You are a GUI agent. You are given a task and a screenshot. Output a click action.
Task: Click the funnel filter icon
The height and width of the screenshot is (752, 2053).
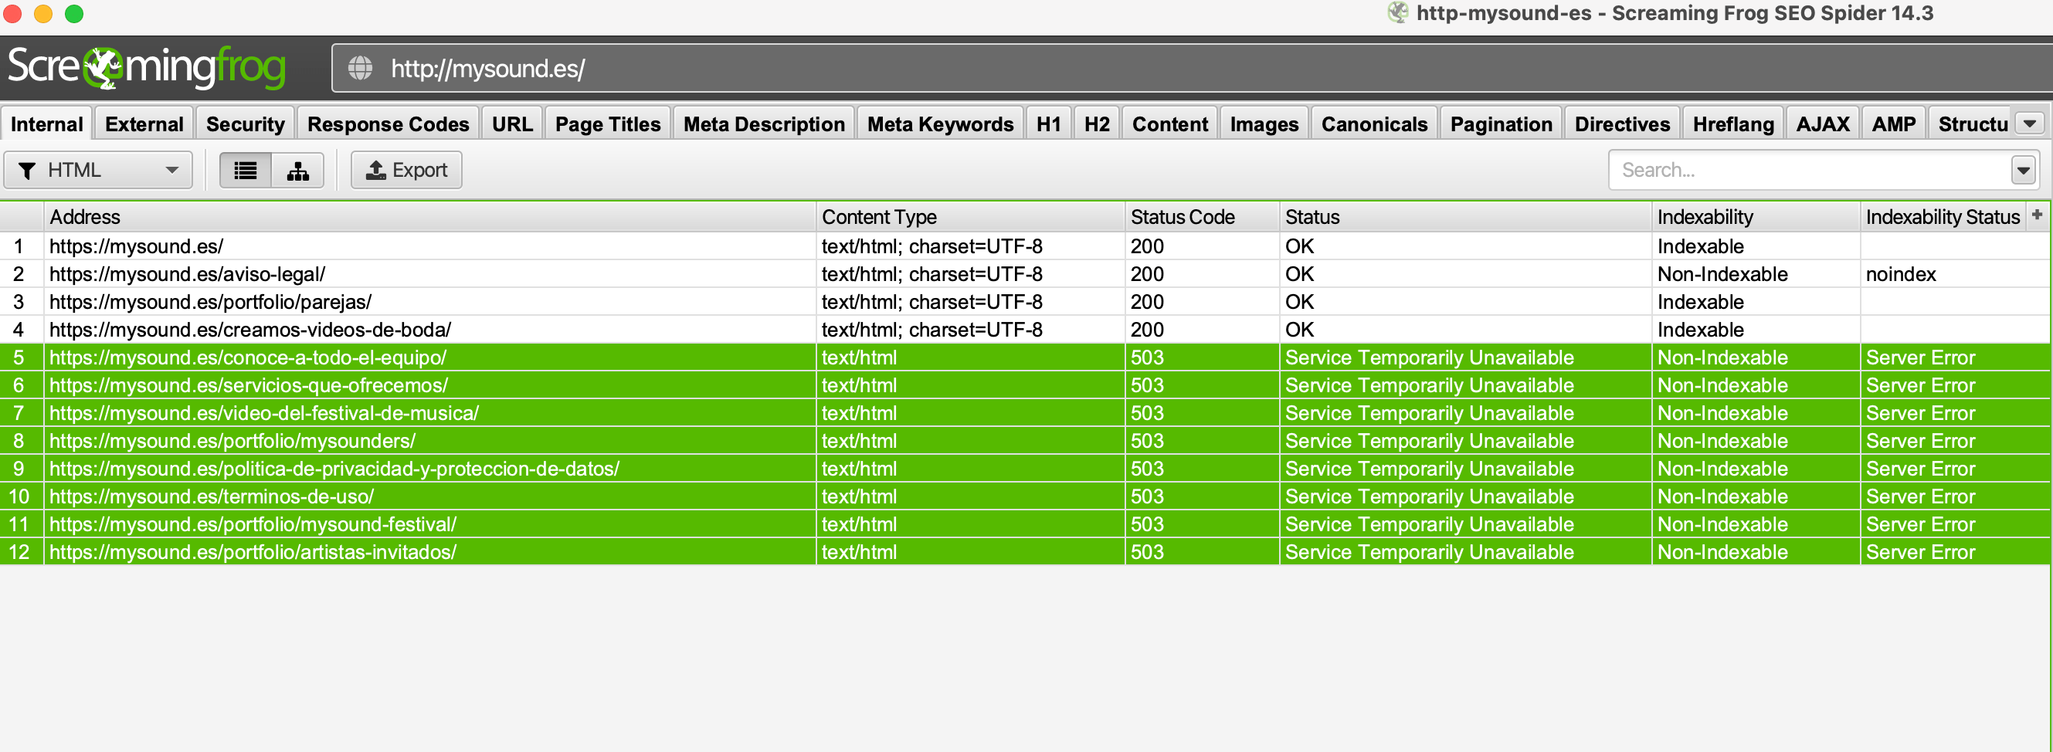(27, 171)
